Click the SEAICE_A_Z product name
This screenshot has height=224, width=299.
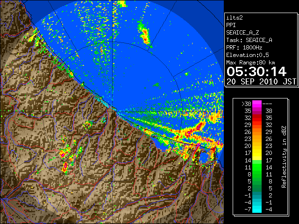[242, 33]
